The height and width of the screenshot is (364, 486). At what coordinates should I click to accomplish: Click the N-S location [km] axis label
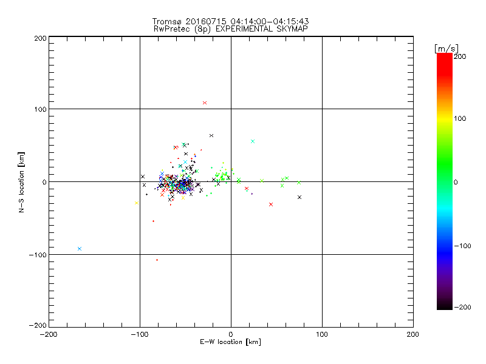21,181
